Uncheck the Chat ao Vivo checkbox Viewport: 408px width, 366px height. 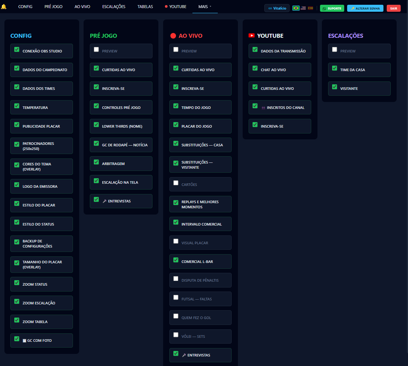(x=255, y=68)
